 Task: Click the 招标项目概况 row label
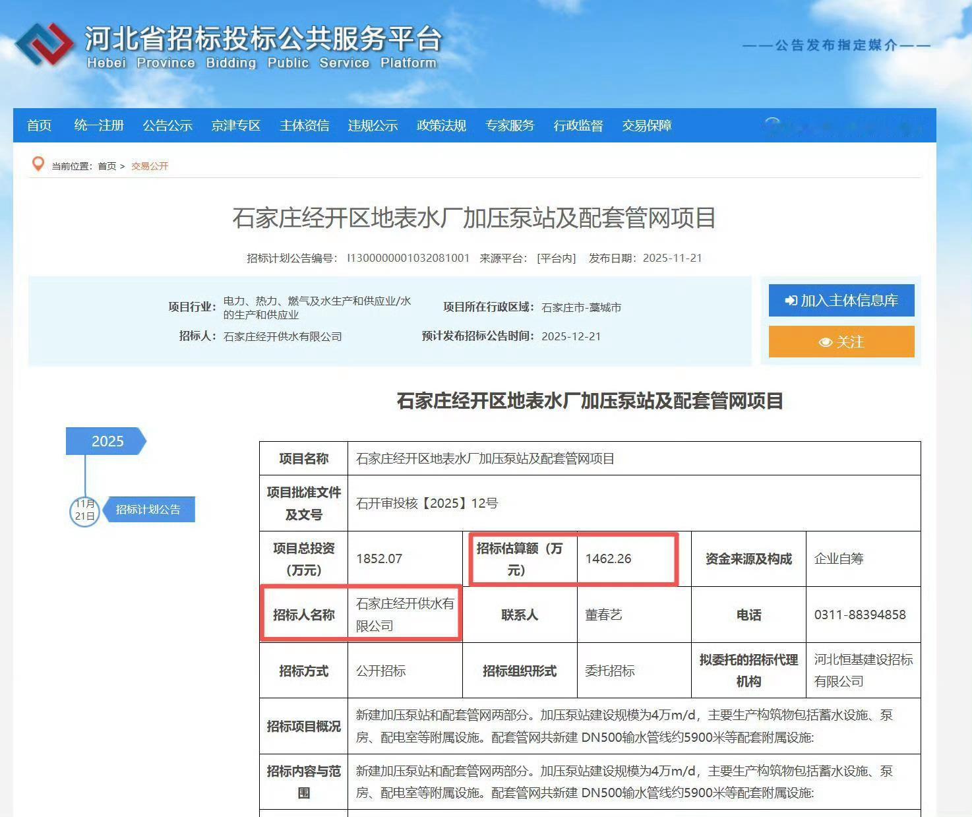point(304,726)
